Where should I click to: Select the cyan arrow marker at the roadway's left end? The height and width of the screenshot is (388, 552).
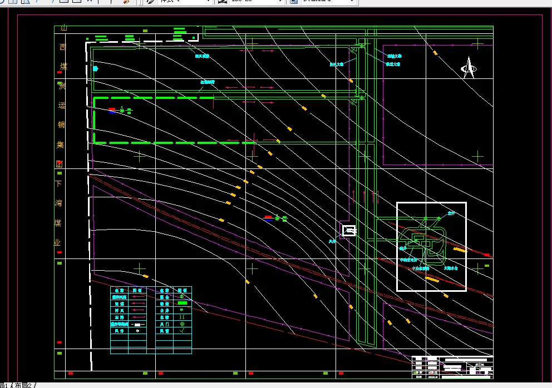pos(95,68)
